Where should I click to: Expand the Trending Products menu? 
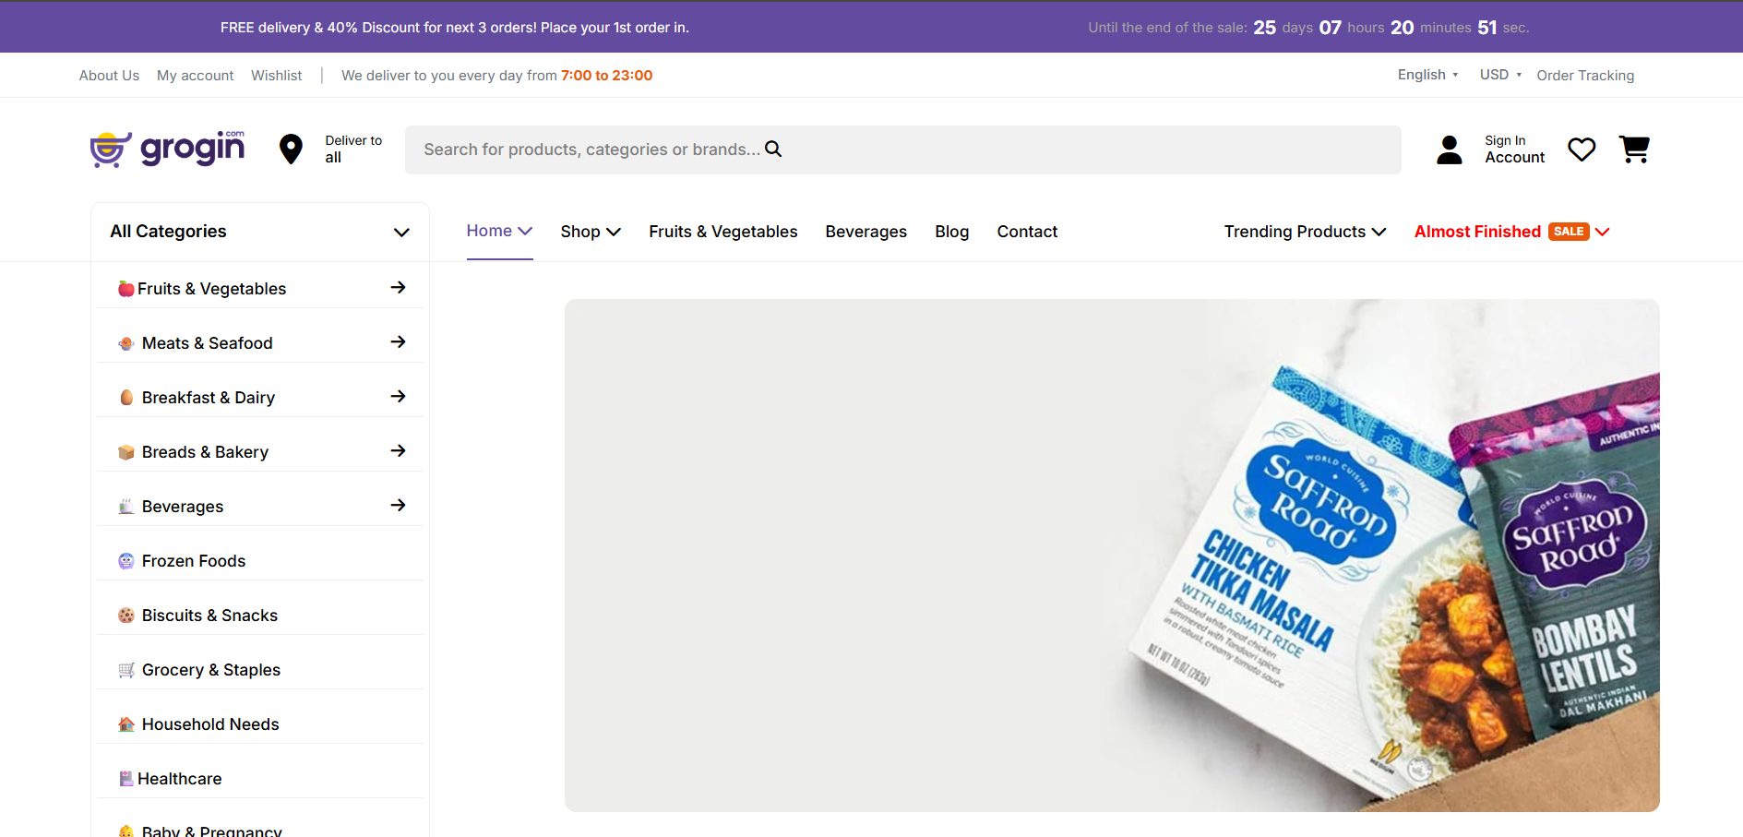tap(1304, 232)
